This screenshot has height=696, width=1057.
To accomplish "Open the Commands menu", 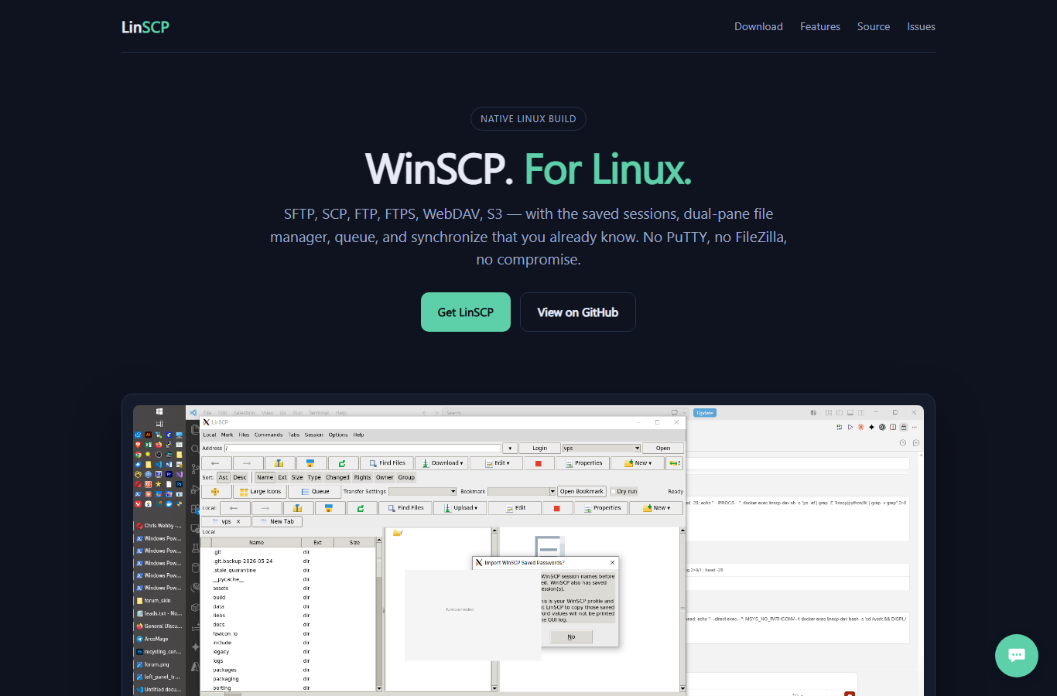I will pos(269,435).
